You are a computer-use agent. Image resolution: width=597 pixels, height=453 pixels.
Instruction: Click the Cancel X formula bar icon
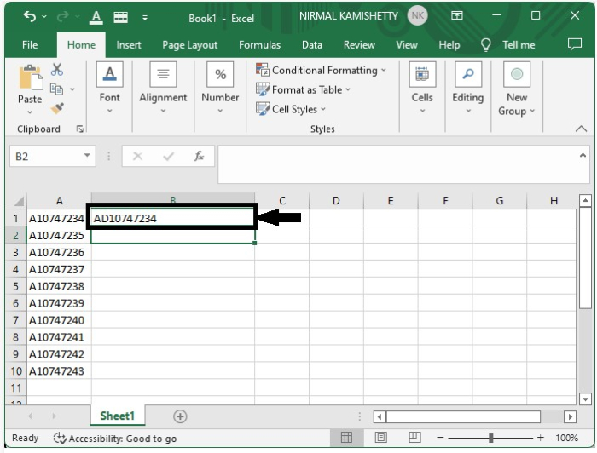tap(138, 156)
